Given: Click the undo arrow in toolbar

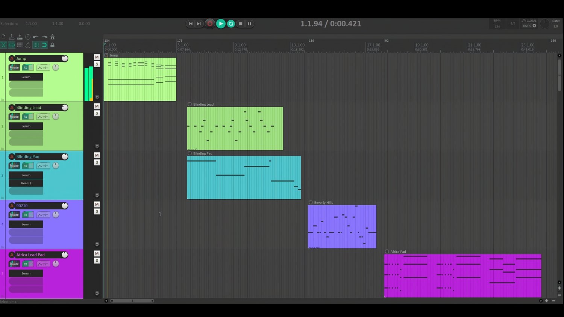Looking at the screenshot, I should pyautogui.click(x=36, y=37).
